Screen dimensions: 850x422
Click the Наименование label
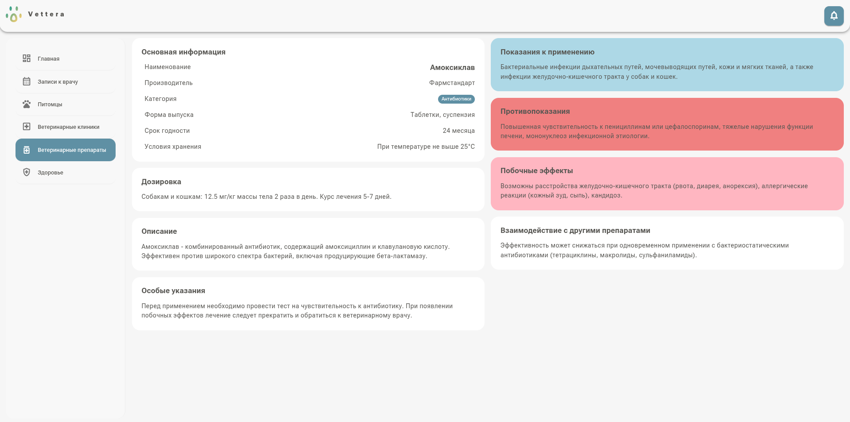pyautogui.click(x=167, y=67)
